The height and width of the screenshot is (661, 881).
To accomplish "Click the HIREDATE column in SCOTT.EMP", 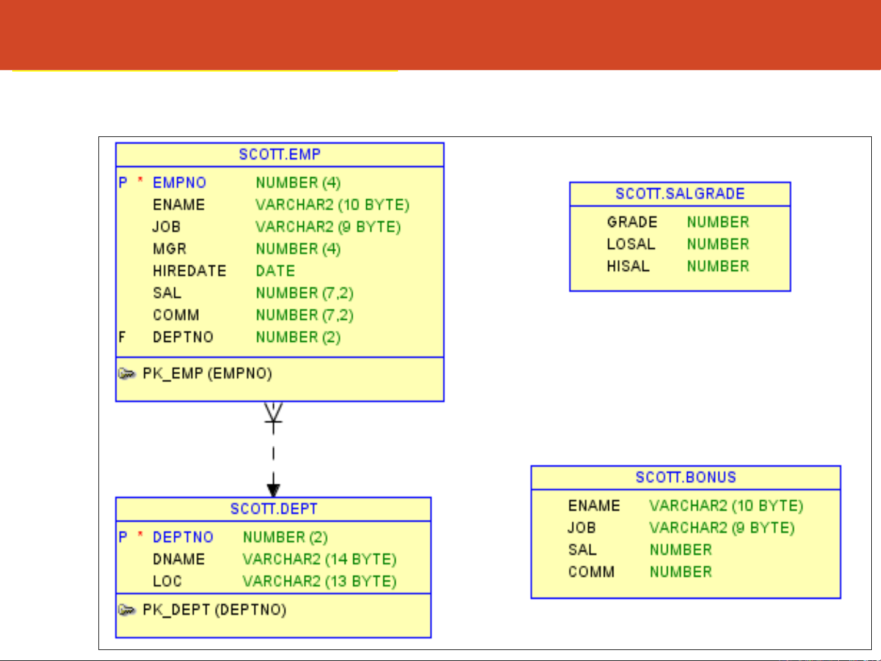I will tap(190, 271).
